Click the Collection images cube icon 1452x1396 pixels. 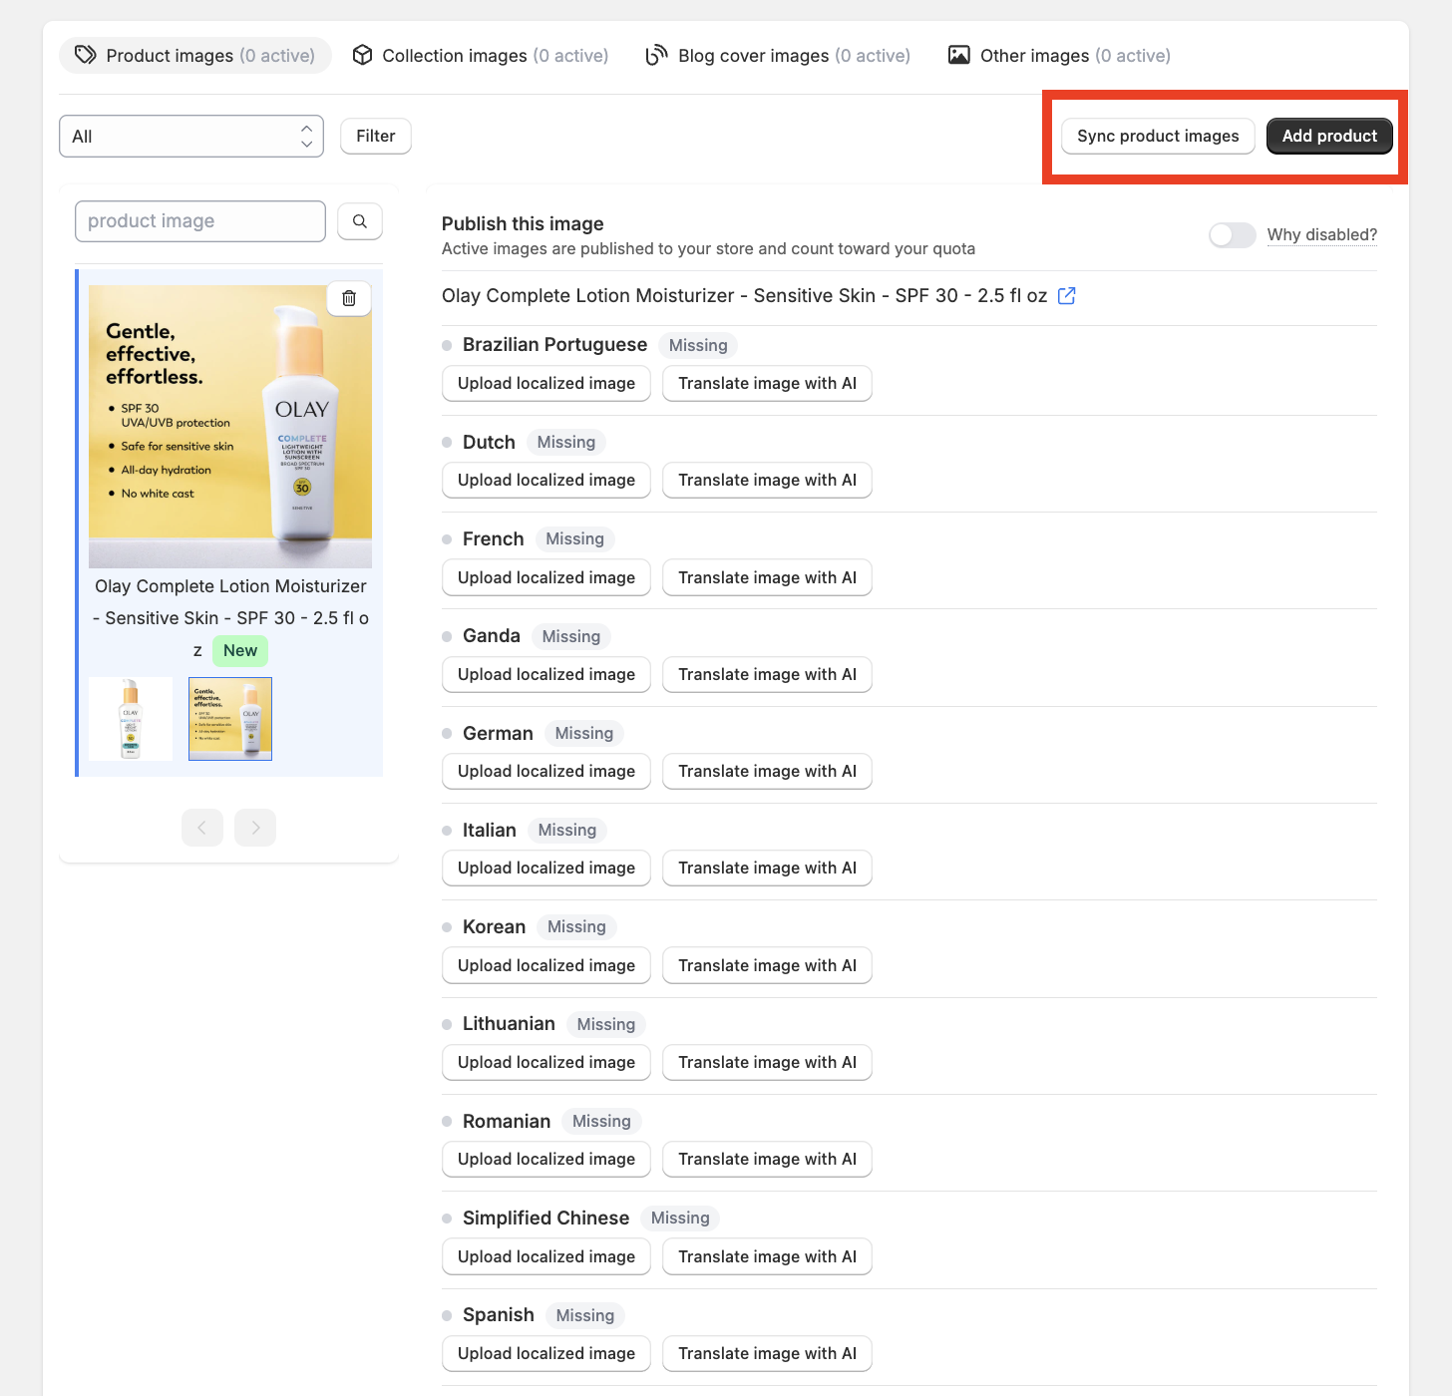[x=363, y=55]
